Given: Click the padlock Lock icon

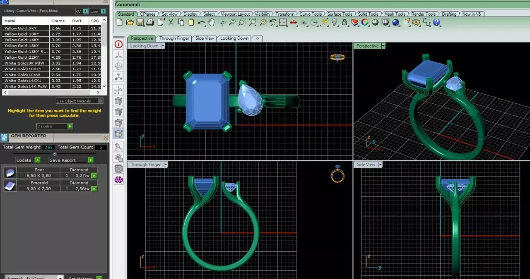Looking at the screenshot, I should 344,22.
